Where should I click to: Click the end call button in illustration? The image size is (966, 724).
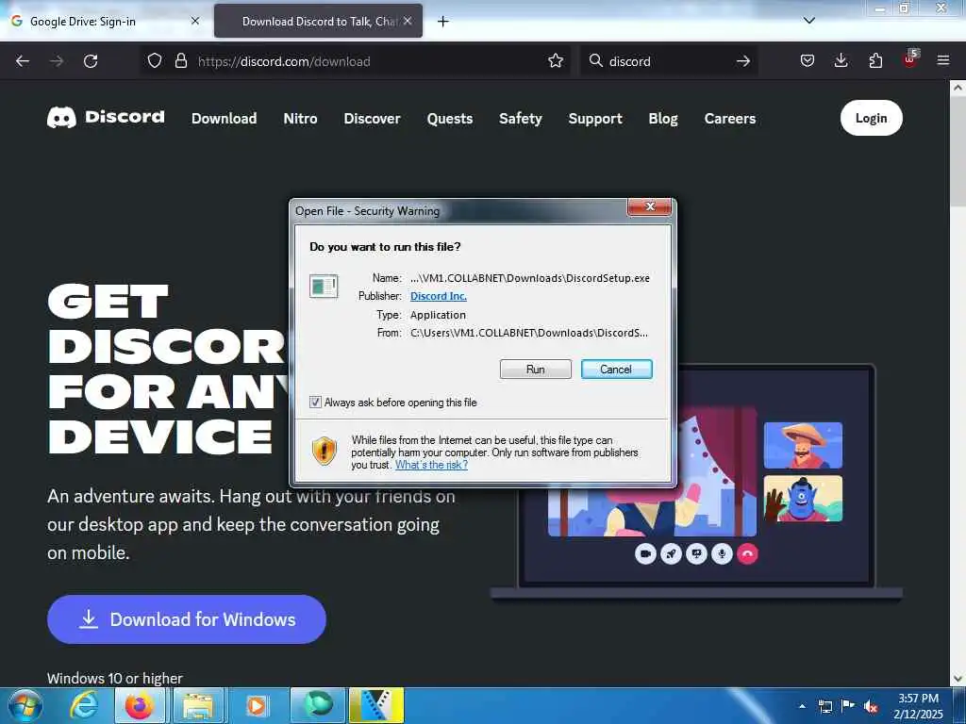[747, 553]
